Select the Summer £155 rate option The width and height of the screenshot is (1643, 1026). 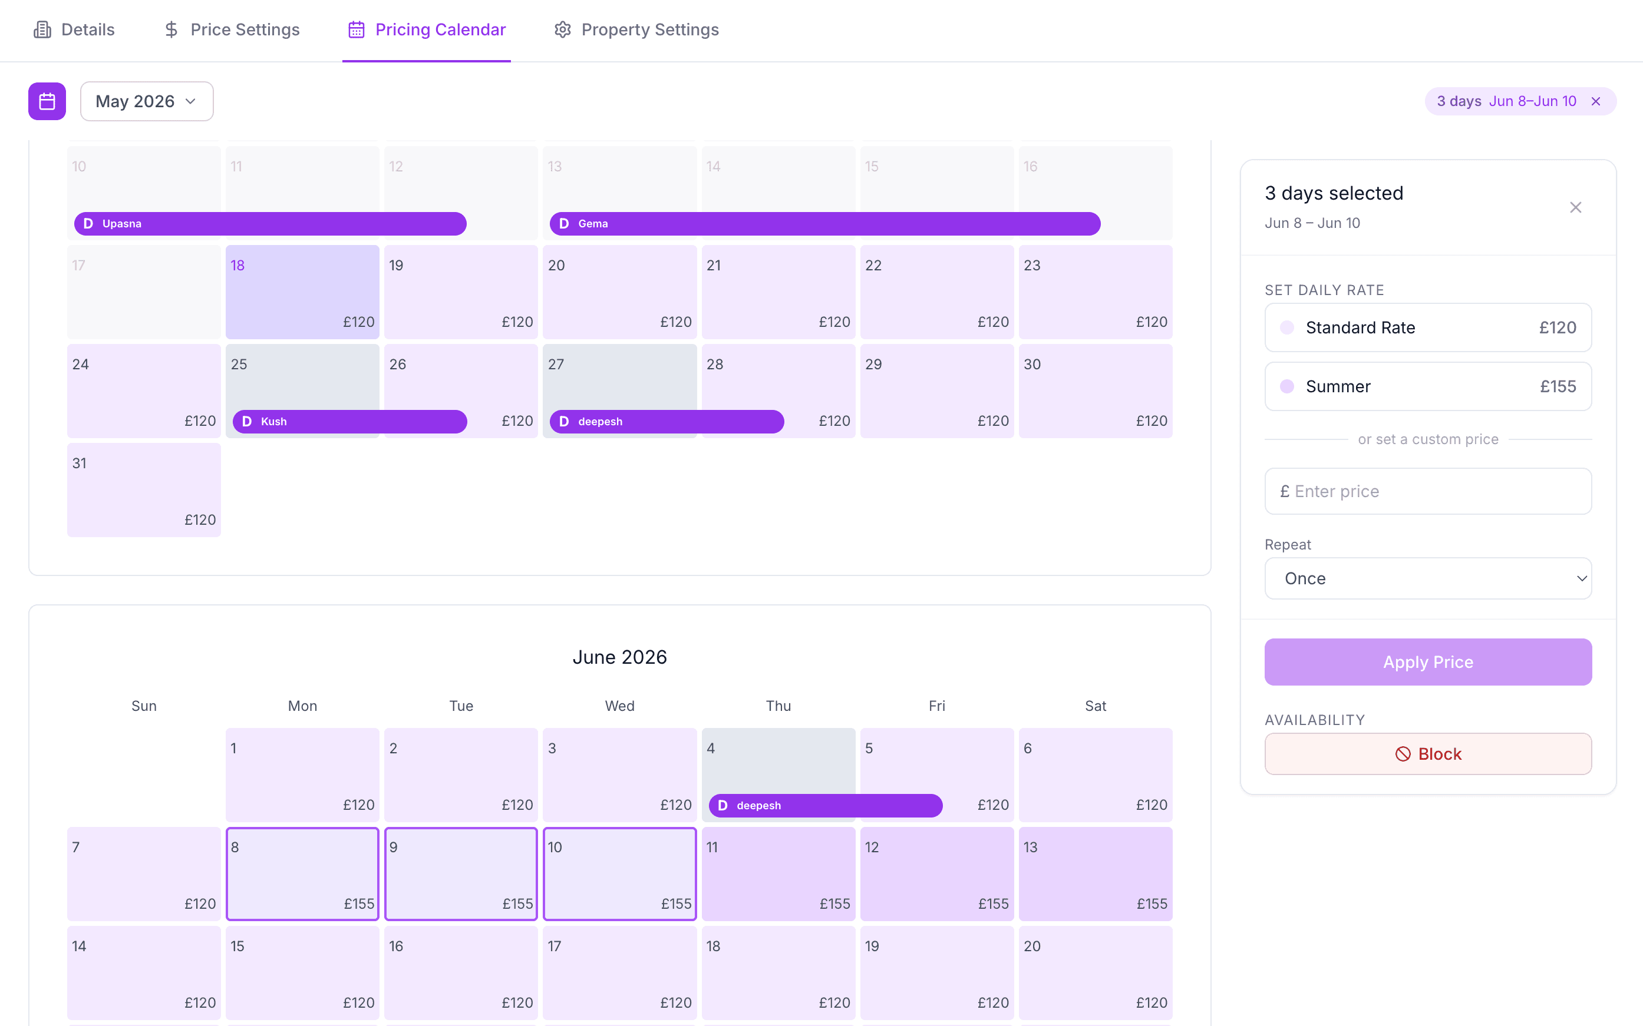click(x=1428, y=386)
